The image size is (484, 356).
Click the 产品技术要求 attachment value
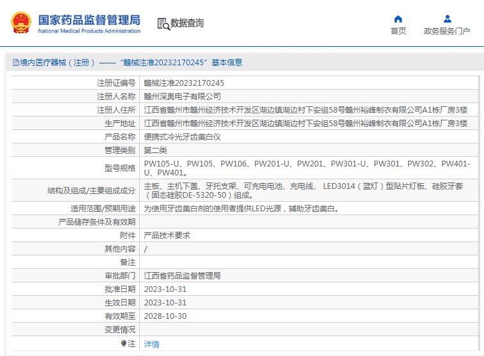[x=167, y=236]
